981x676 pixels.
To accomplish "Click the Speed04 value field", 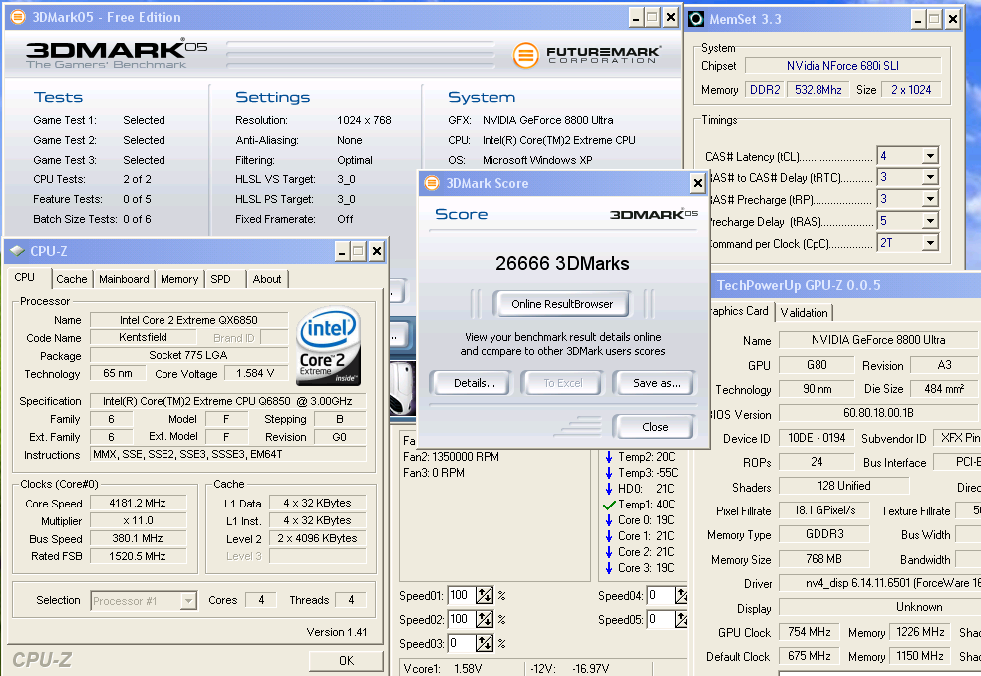I will pos(660,596).
